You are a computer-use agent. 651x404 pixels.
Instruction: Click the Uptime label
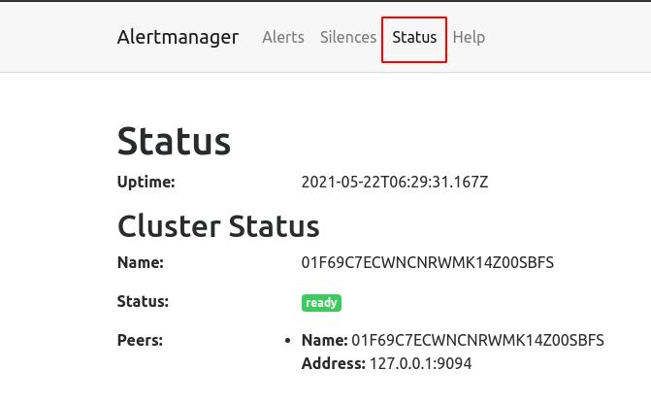click(146, 182)
